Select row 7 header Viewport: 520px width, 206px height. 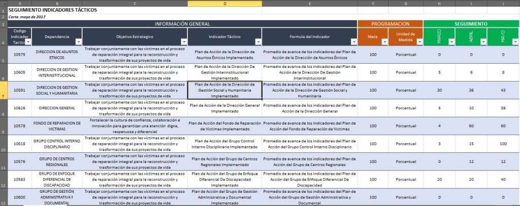[4, 90]
